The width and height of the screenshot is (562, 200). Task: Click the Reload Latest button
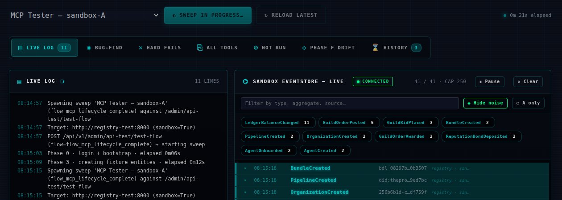[291, 15]
